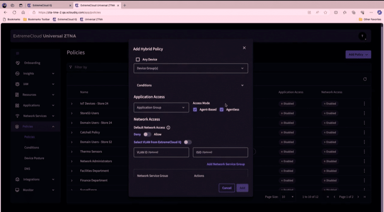Open the Other Favorites folder

[x=370, y=19]
